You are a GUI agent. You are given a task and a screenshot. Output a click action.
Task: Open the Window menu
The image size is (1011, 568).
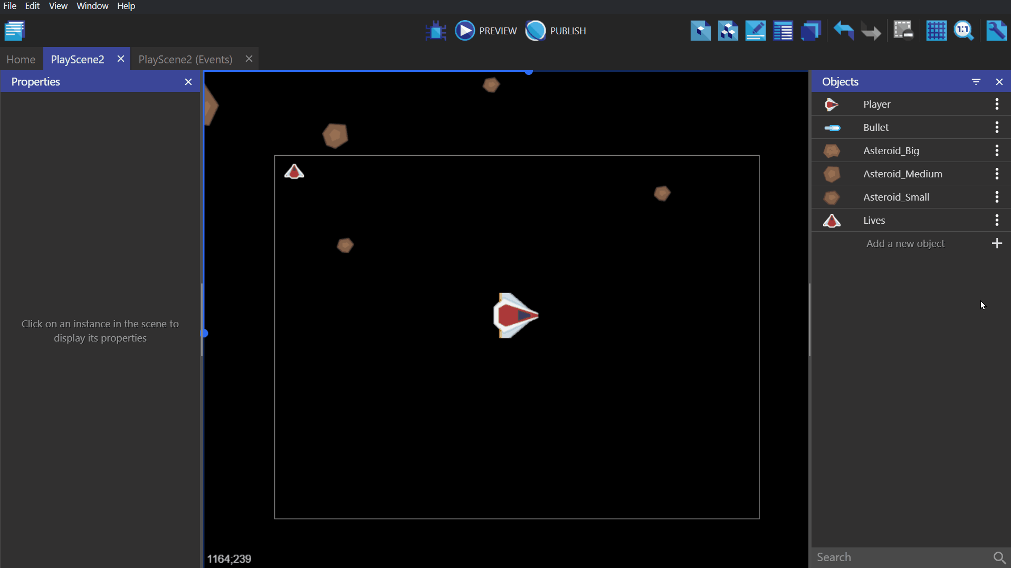92,6
